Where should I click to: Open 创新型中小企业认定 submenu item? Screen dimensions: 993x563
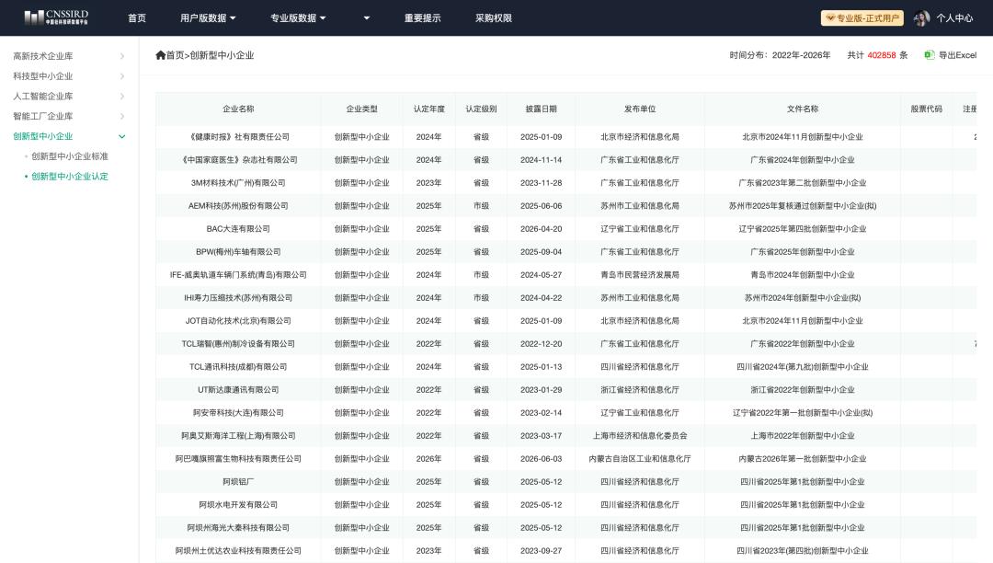click(x=70, y=177)
